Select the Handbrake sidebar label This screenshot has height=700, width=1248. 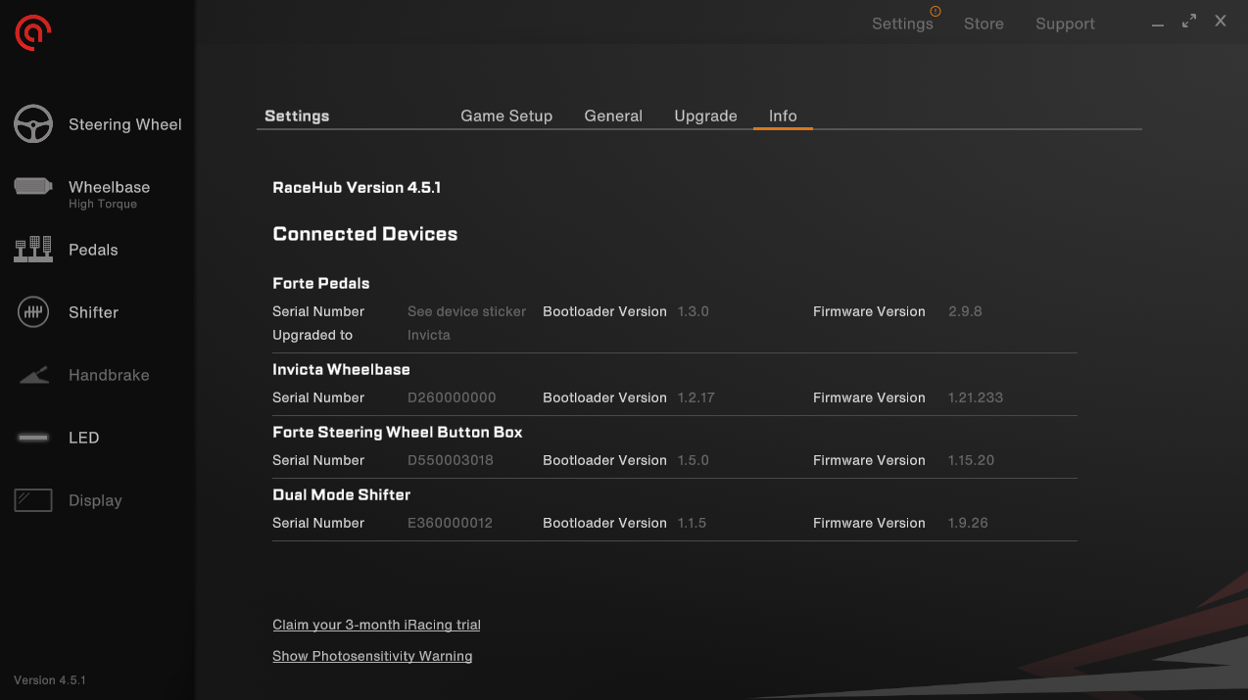point(109,375)
